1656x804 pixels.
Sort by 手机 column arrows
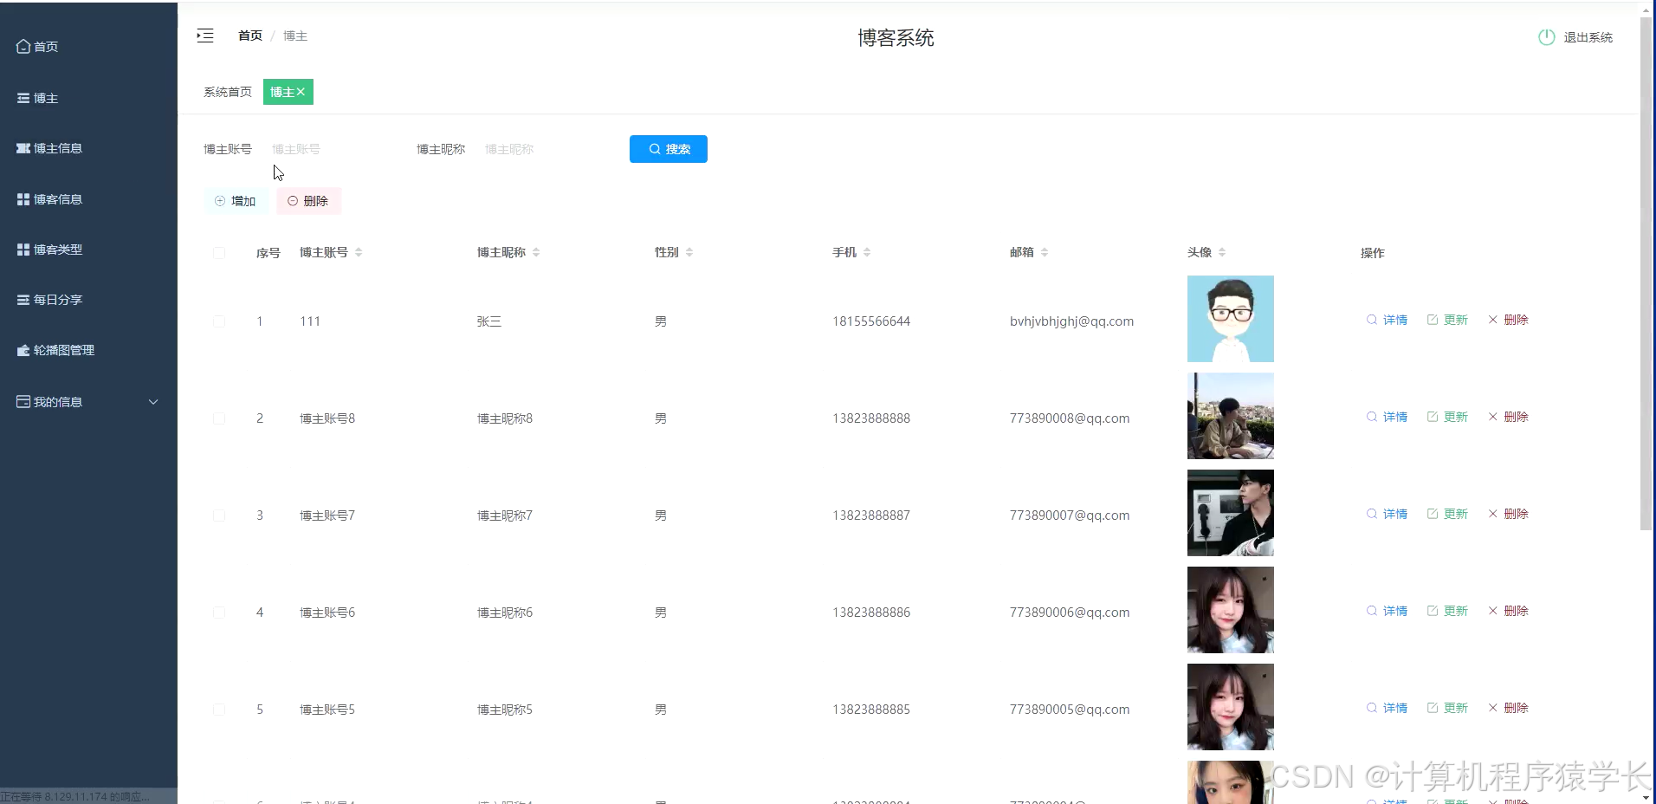(867, 252)
